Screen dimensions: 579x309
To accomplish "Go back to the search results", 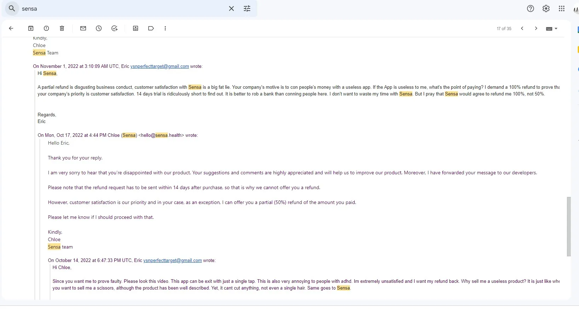I will click(x=11, y=28).
